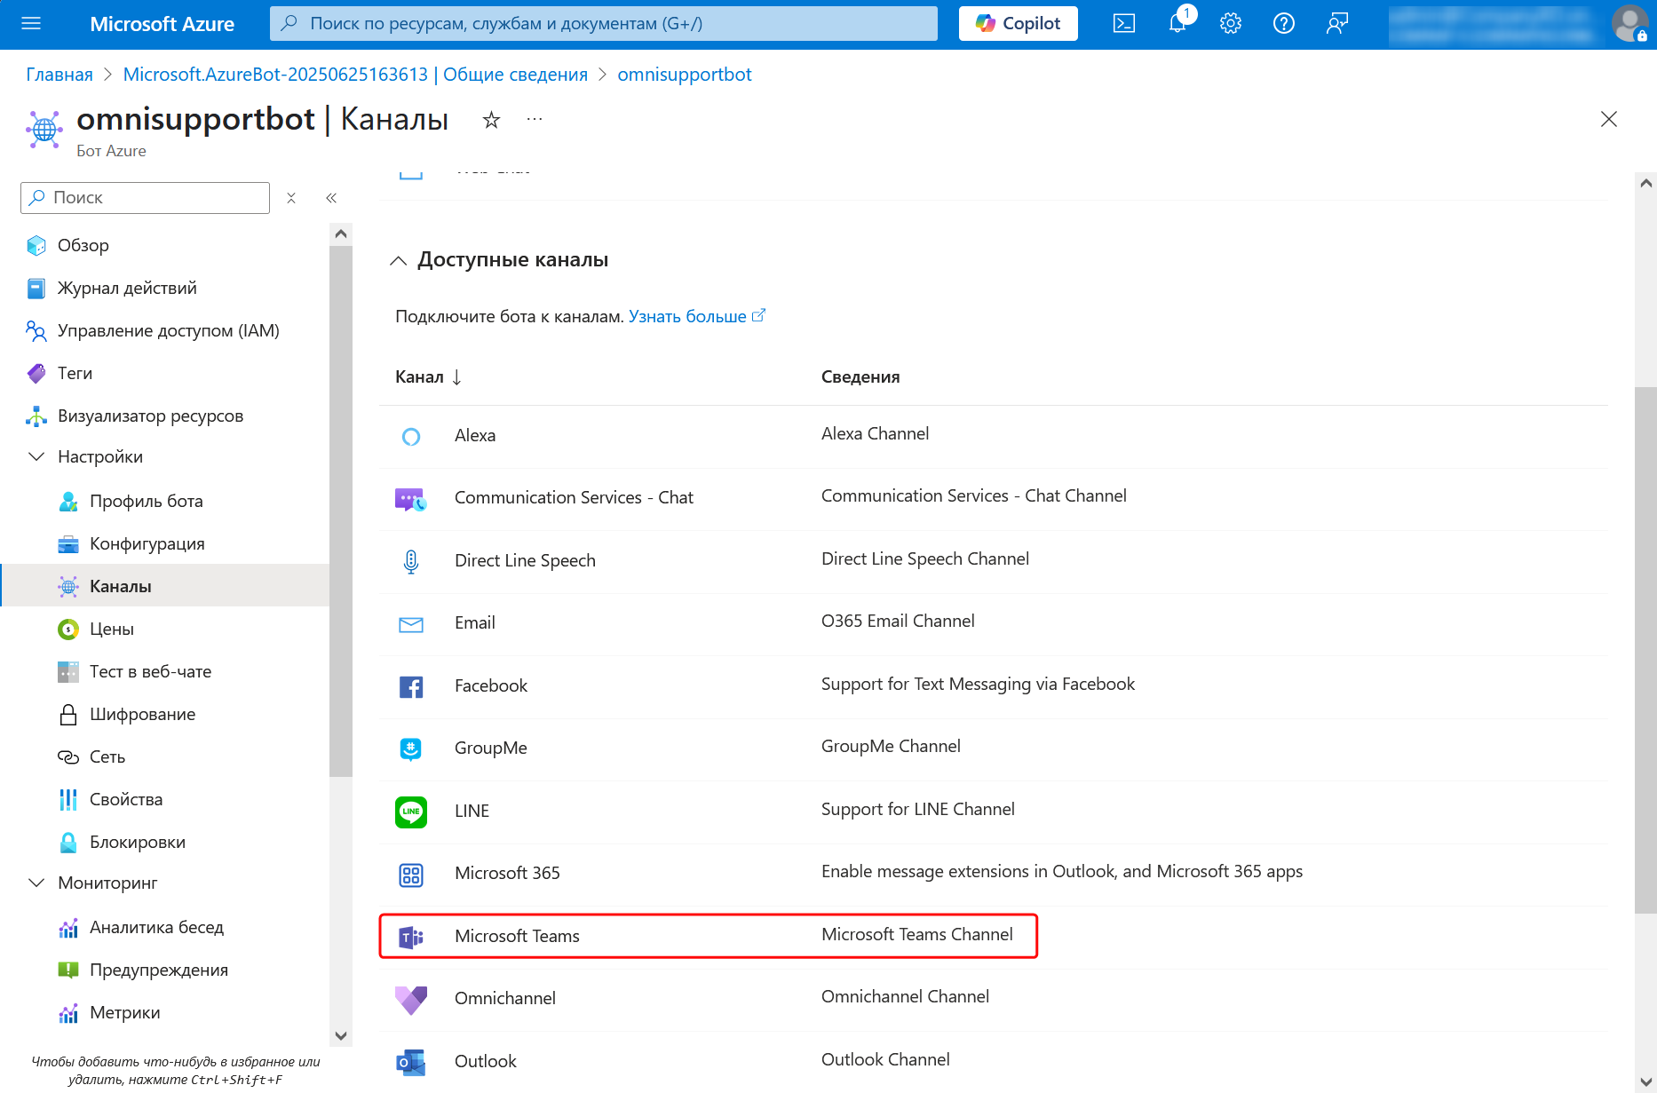1657x1093 pixels.
Task: Open the Azure portal hamburger menu
Action: pos(31,24)
